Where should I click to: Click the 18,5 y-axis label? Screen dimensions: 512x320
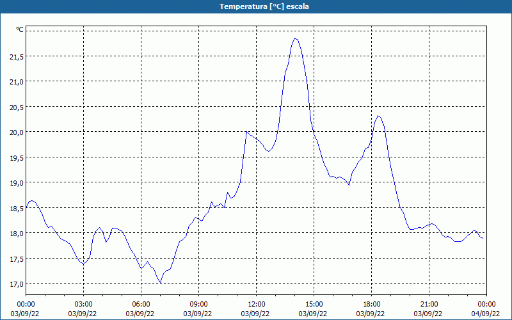[x=17, y=209]
